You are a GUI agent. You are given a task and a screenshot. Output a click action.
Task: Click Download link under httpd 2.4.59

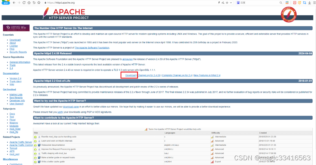[x=130, y=75]
